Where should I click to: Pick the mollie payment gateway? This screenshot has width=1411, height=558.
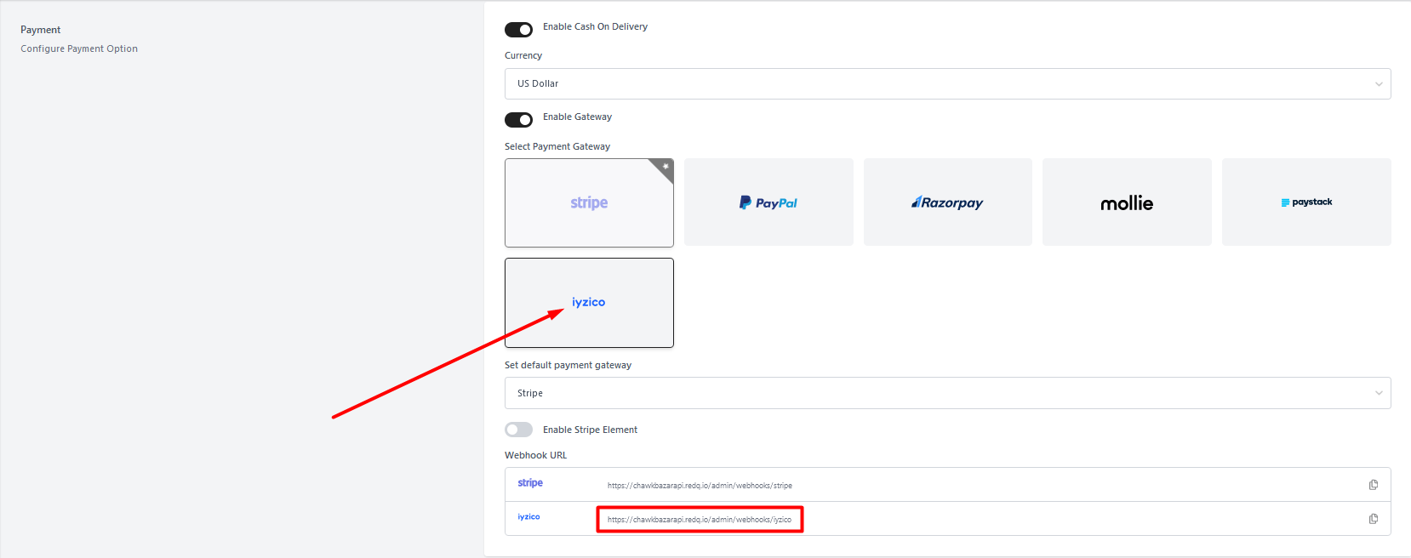pos(1127,202)
